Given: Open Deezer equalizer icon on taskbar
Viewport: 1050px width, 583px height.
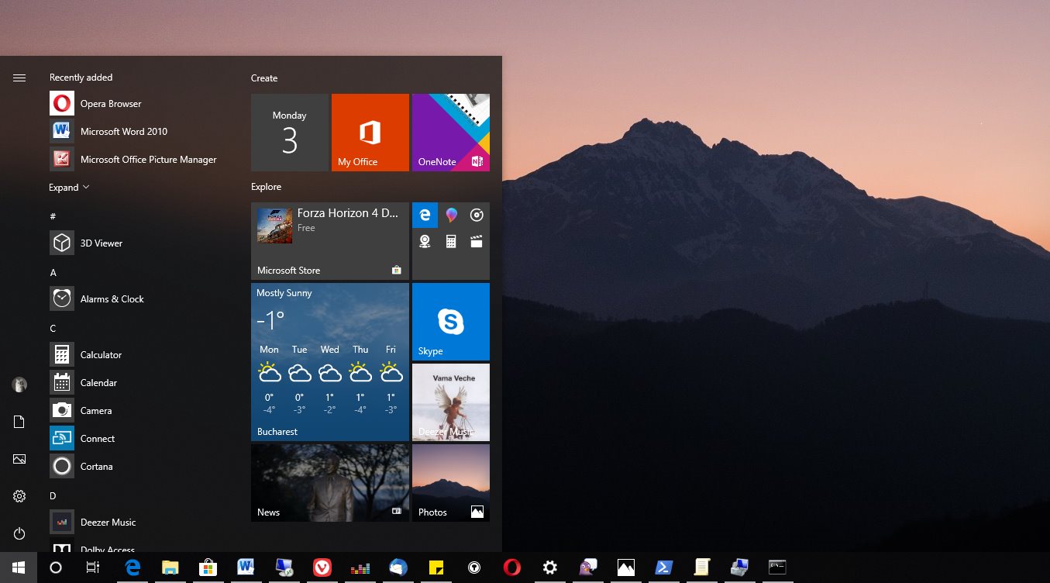Looking at the screenshot, I should (360, 567).
